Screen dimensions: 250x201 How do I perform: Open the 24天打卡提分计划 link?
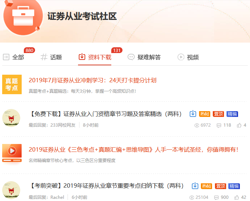click(92, 80)
